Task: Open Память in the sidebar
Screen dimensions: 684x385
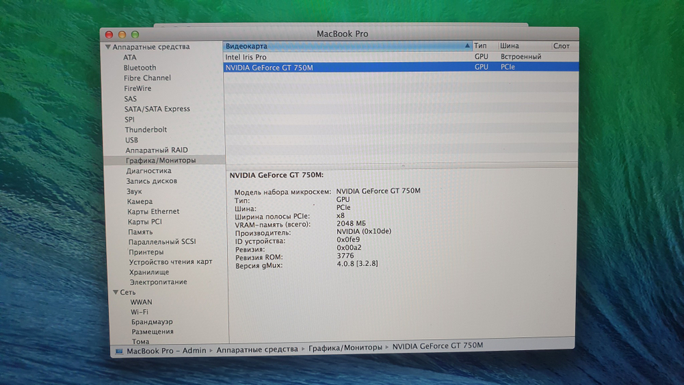Action: 140,232
